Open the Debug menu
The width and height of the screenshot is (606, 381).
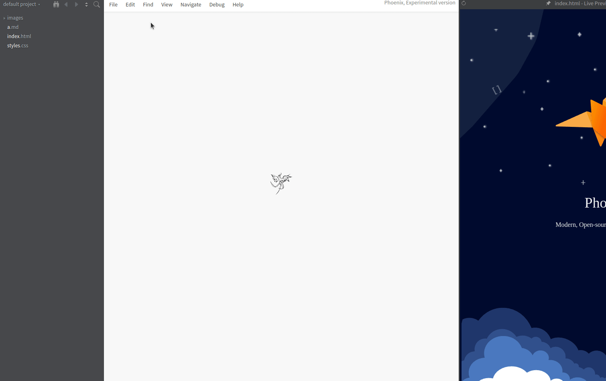point(217,5)
